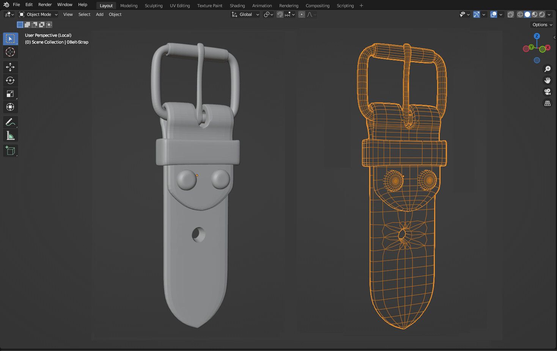Switch to Wireframe viewport shading
557x351 pixels.
point(520,14)
